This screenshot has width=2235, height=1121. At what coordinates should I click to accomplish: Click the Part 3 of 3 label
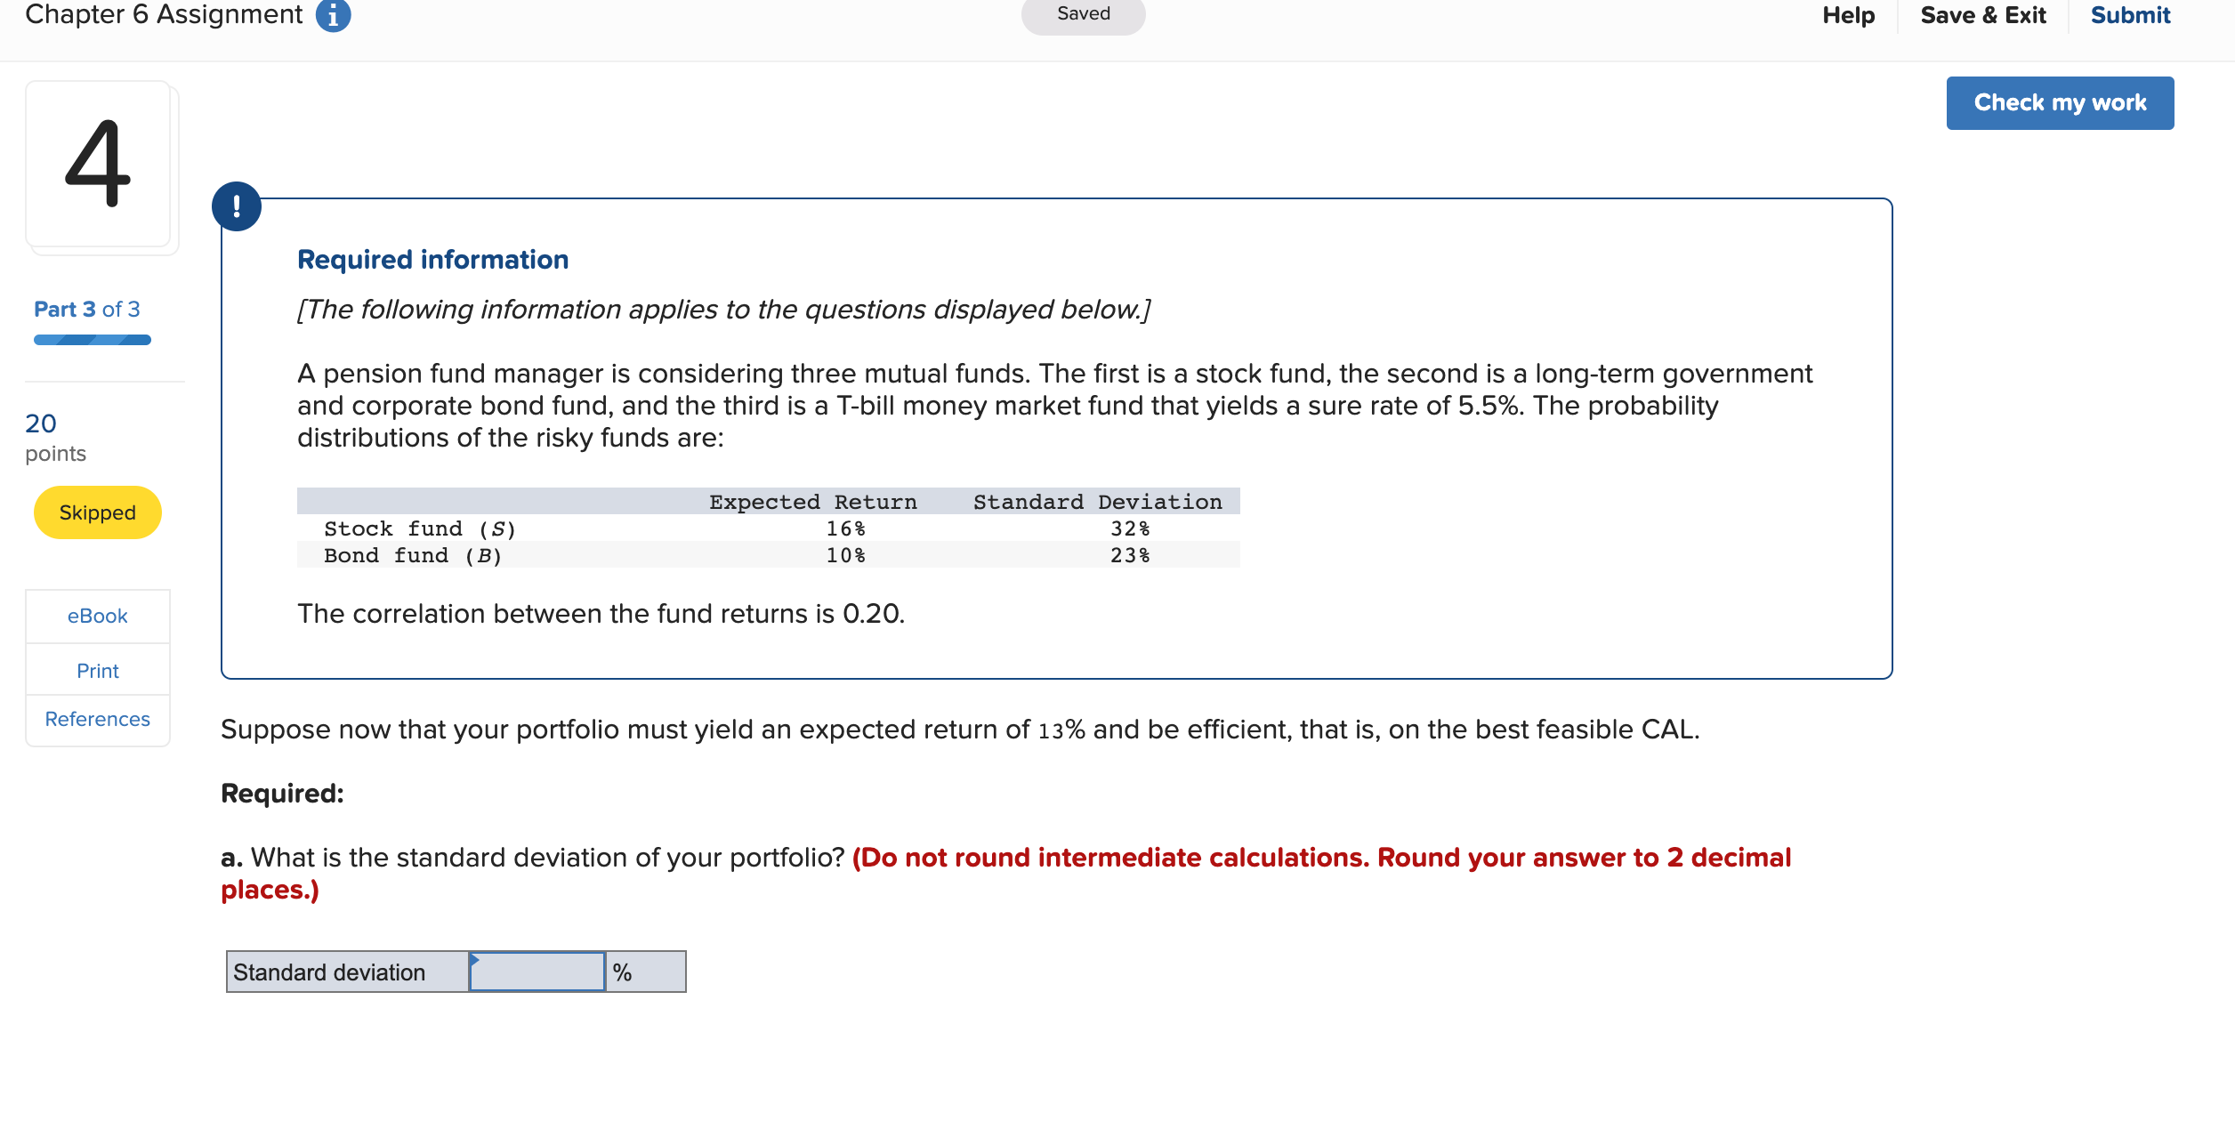tap(86, 309)
